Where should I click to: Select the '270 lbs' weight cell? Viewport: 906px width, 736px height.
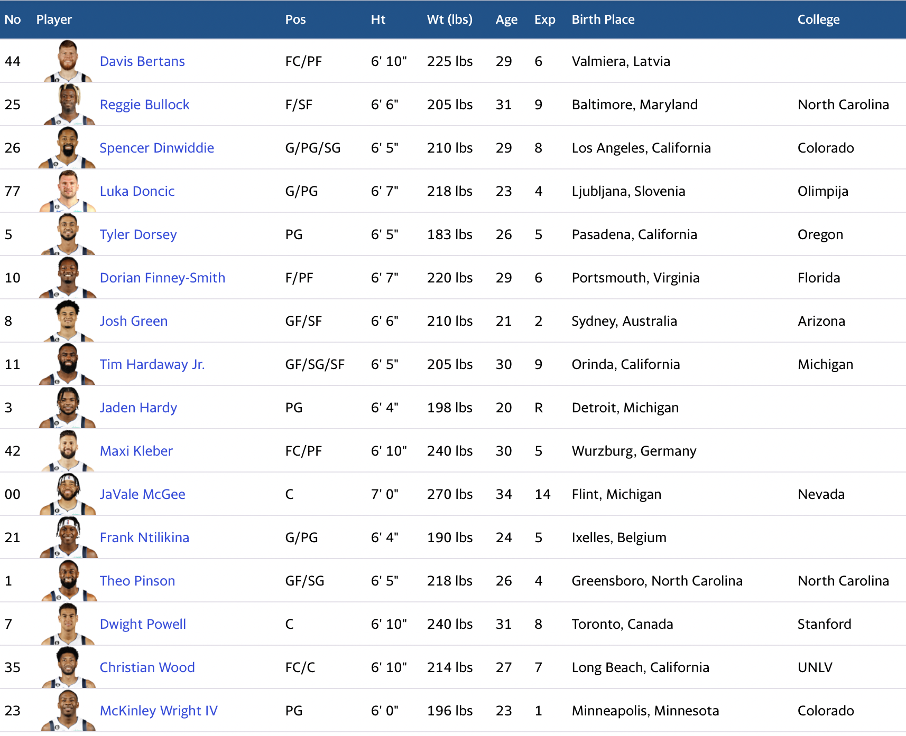click(x=450, y=494)
